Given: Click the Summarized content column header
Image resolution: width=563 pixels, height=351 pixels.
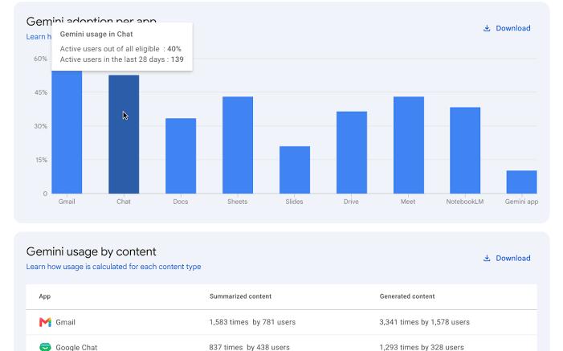Looking at the screenshot, I should coord(241,296).
